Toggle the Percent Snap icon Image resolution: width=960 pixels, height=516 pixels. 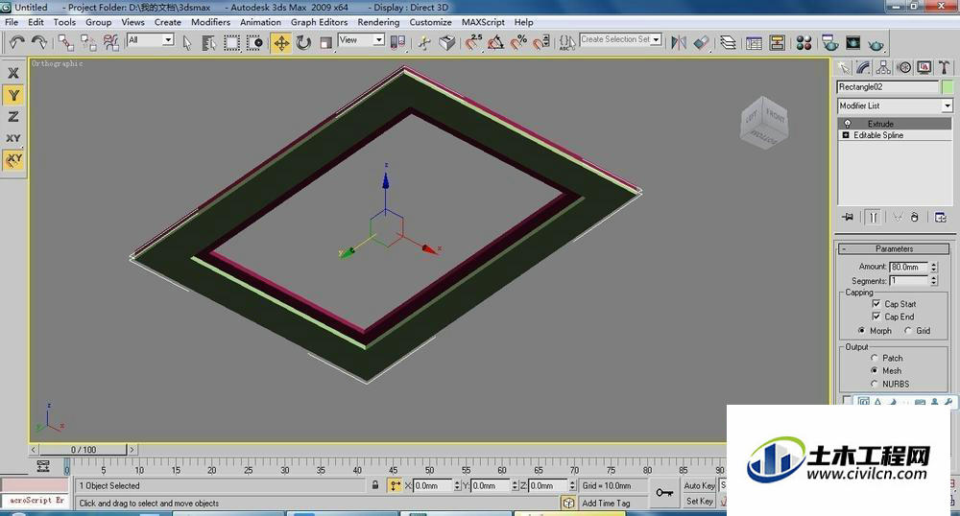click(518, 42)
